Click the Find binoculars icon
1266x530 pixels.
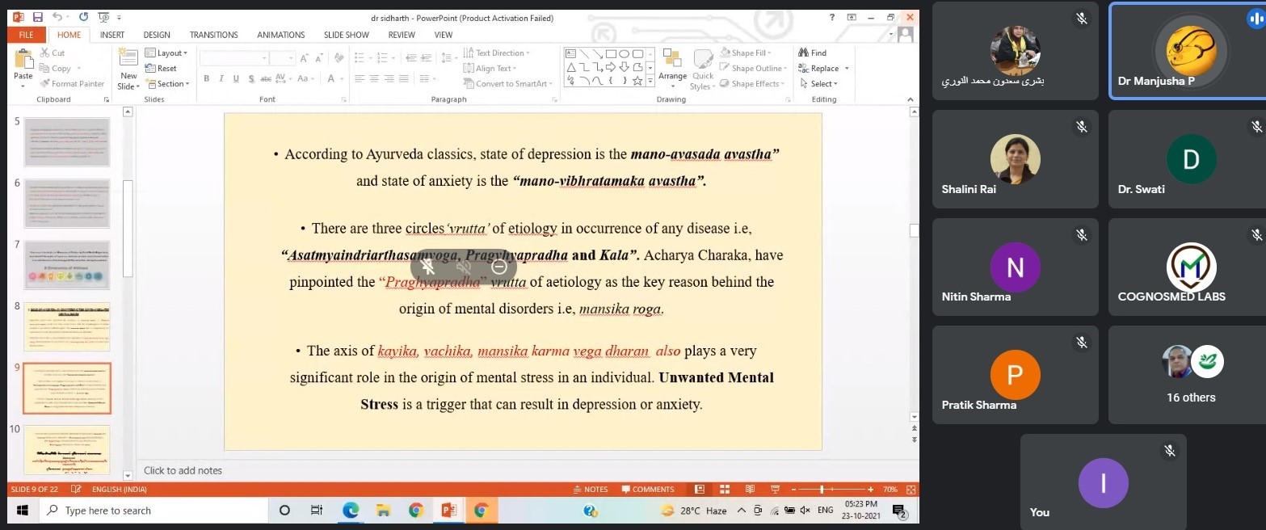click(803, 53)
